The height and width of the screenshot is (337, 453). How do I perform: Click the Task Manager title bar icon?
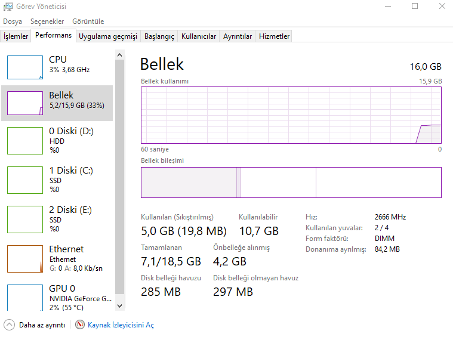tap(7, 7)
